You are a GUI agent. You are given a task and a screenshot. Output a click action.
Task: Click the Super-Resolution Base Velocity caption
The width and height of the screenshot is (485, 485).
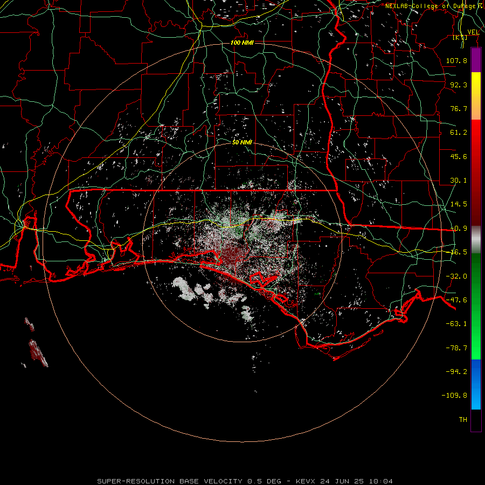[x=245, y=481]
